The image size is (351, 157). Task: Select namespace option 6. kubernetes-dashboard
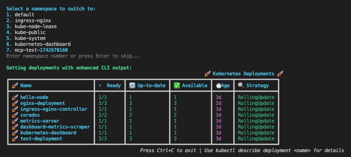pos(38,44)
